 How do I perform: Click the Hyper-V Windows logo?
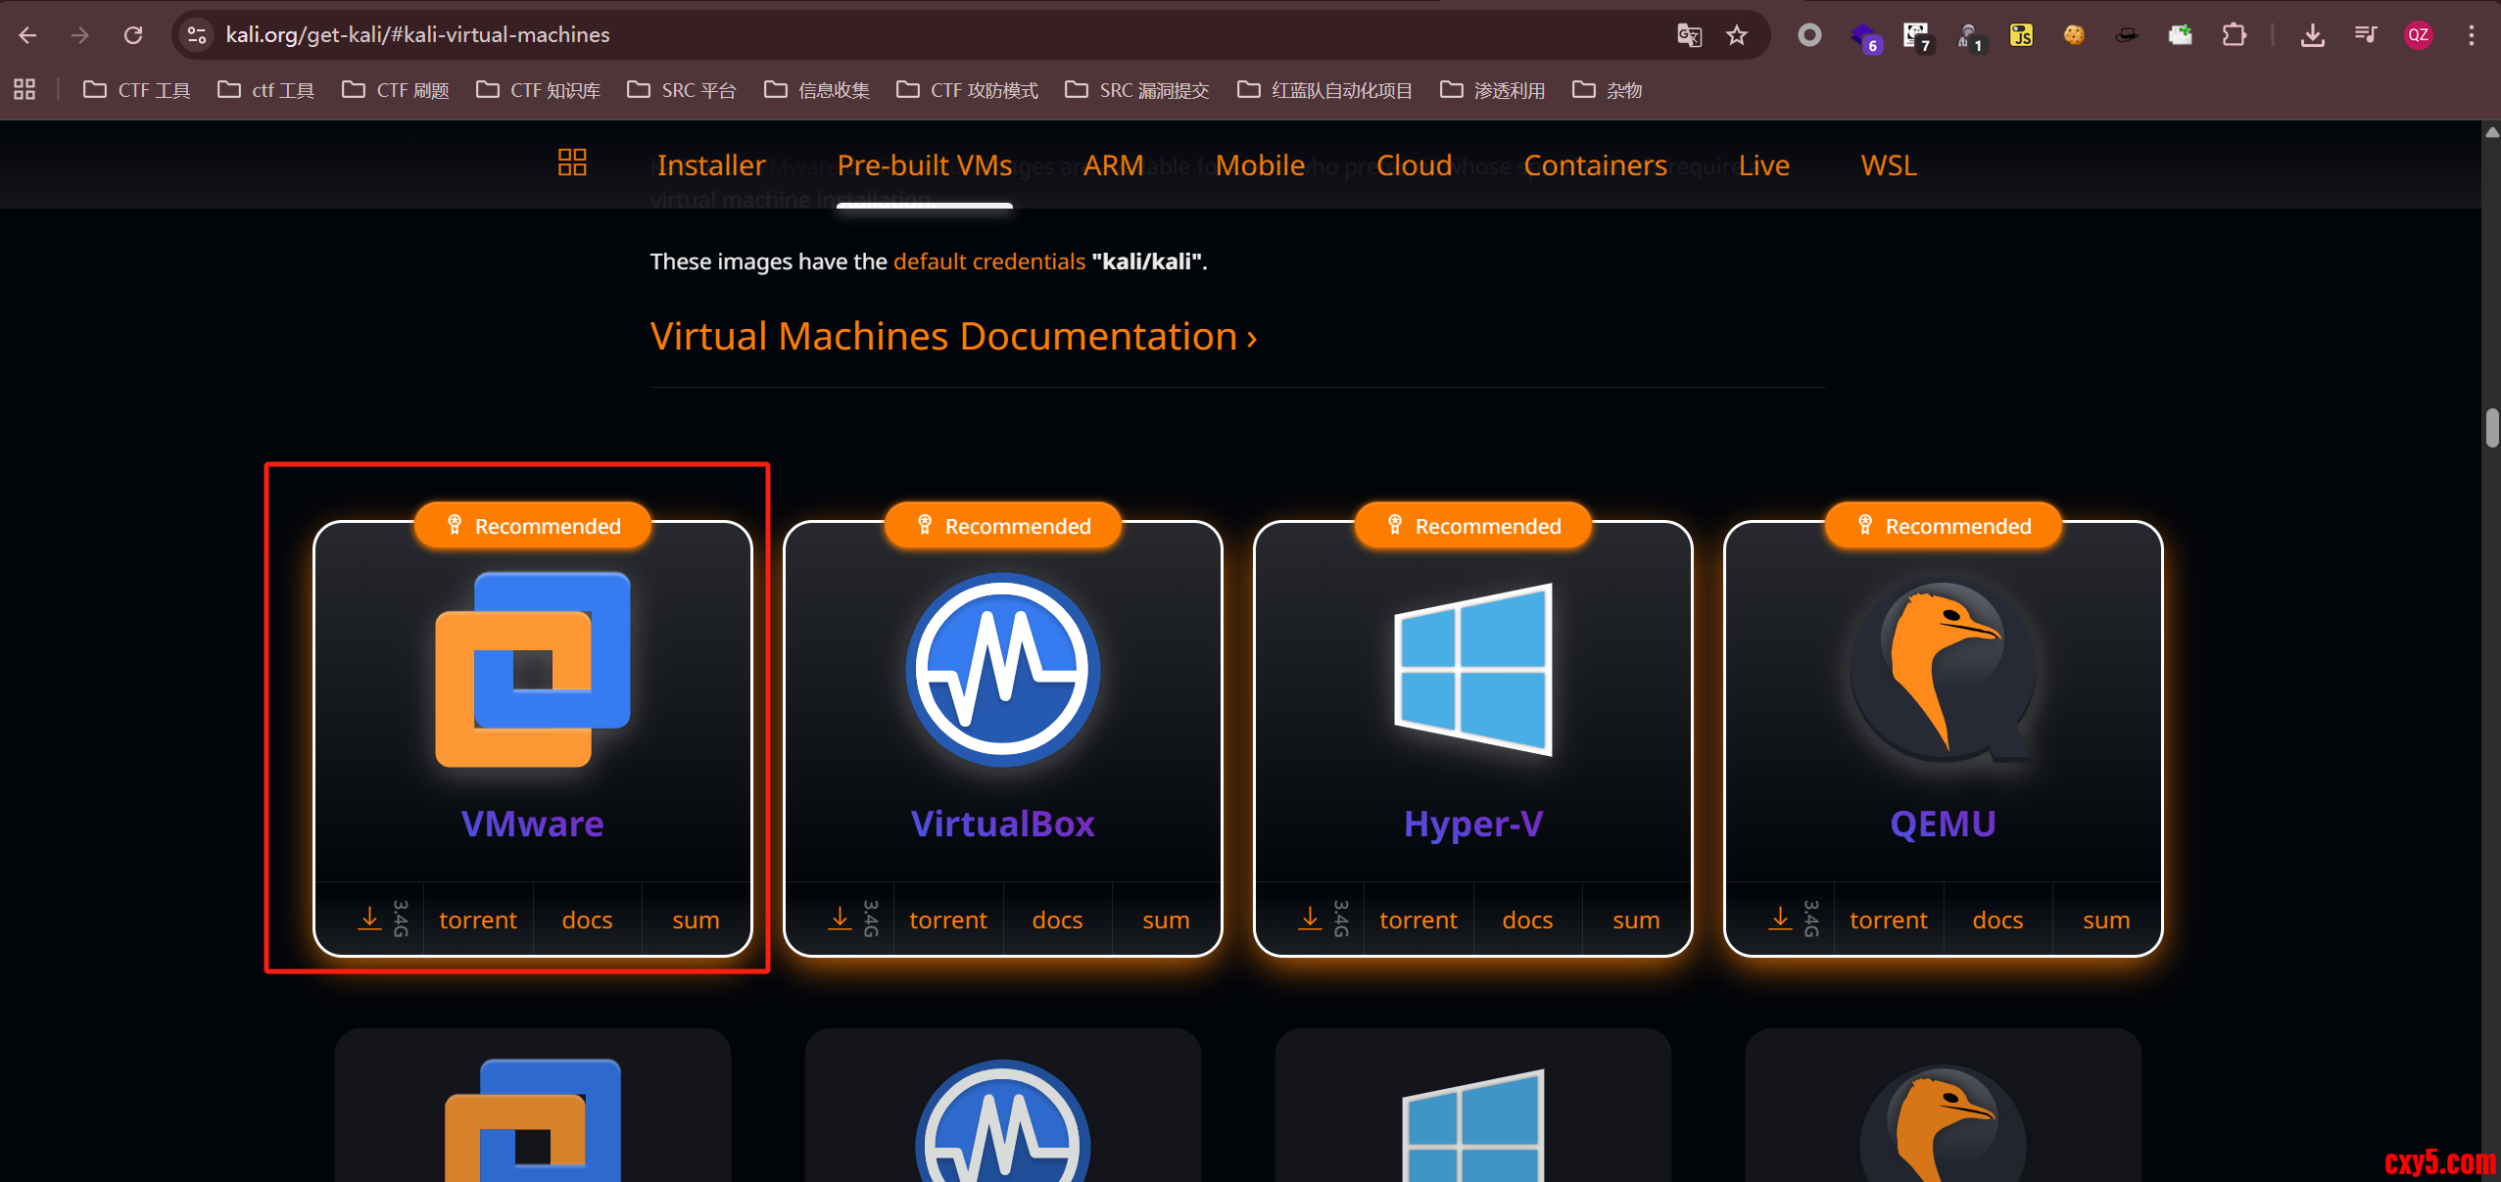pyautogui.click(x=1472, y=670)
